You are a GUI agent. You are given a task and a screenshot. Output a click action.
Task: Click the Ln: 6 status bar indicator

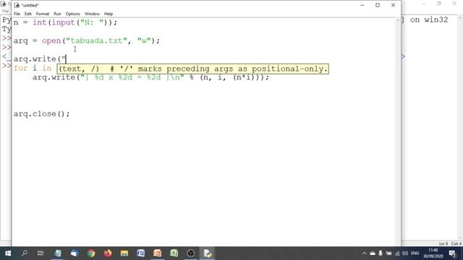tap(443, 243)
